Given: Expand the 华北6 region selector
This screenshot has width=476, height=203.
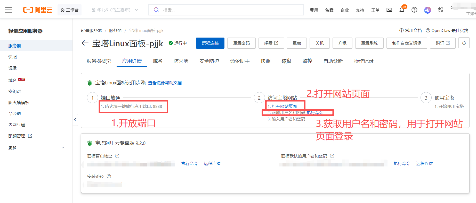Looking at the screenshot, I should (115, 10).
